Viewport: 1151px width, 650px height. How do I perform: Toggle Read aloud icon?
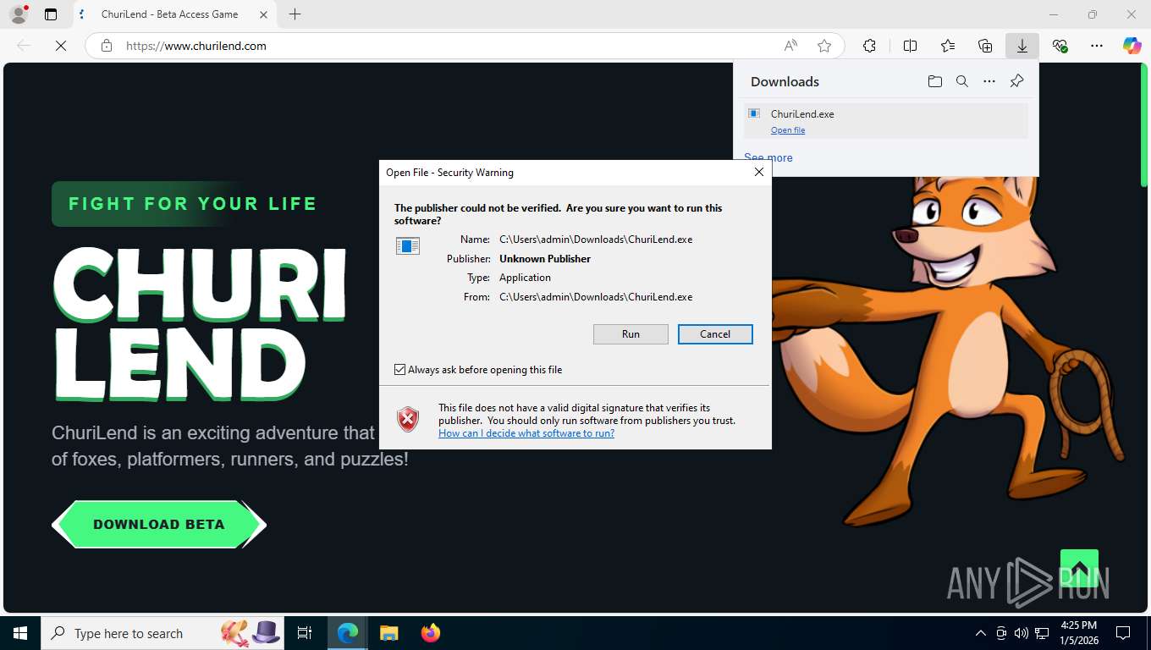coord(790,46)
